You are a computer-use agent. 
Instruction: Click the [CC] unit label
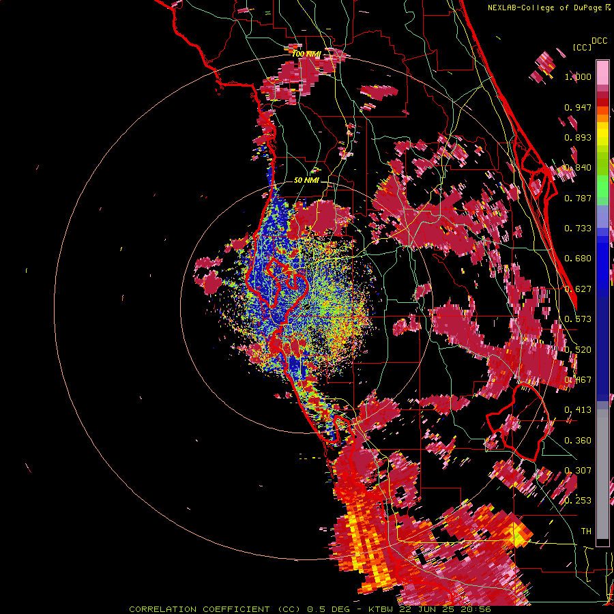pos(583,47)
